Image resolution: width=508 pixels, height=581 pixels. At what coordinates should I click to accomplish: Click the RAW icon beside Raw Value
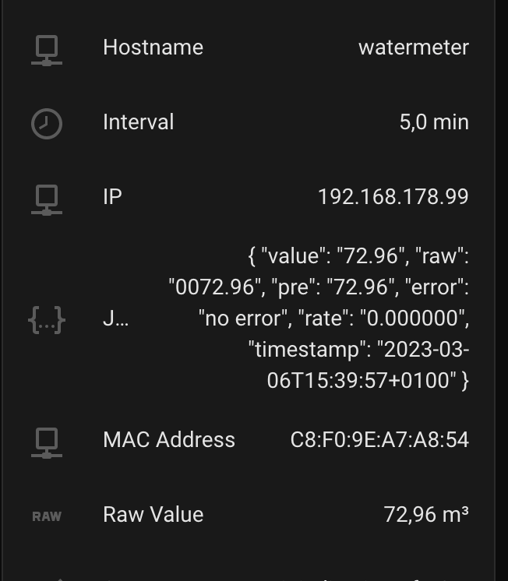click(x=47, y=516)
